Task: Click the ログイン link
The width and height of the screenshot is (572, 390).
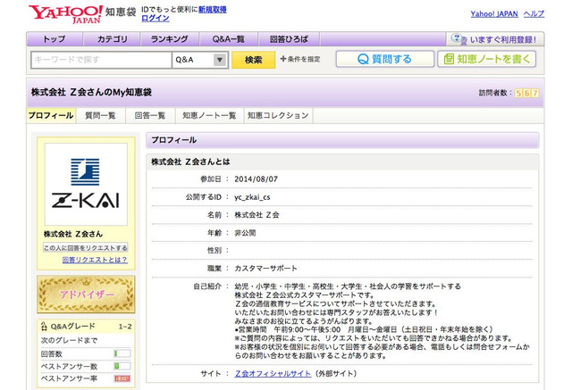Action: tap(156, 18)
